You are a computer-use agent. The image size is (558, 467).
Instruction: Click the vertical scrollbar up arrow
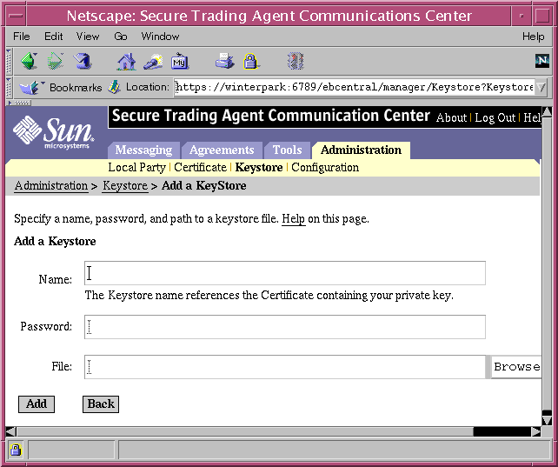pos(547,111)
